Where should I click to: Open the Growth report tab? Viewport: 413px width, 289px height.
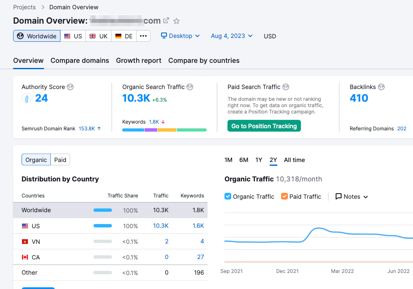[x=139, y=60]
